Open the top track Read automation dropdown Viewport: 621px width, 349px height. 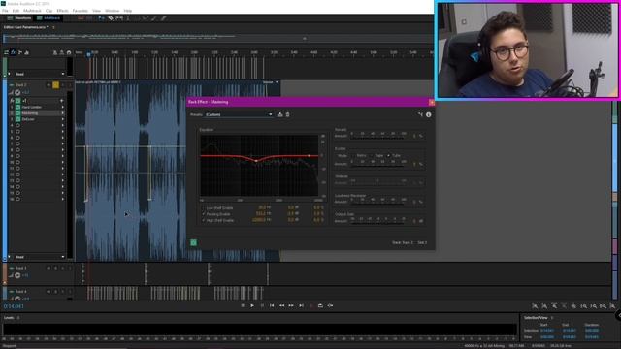[39, 74]
